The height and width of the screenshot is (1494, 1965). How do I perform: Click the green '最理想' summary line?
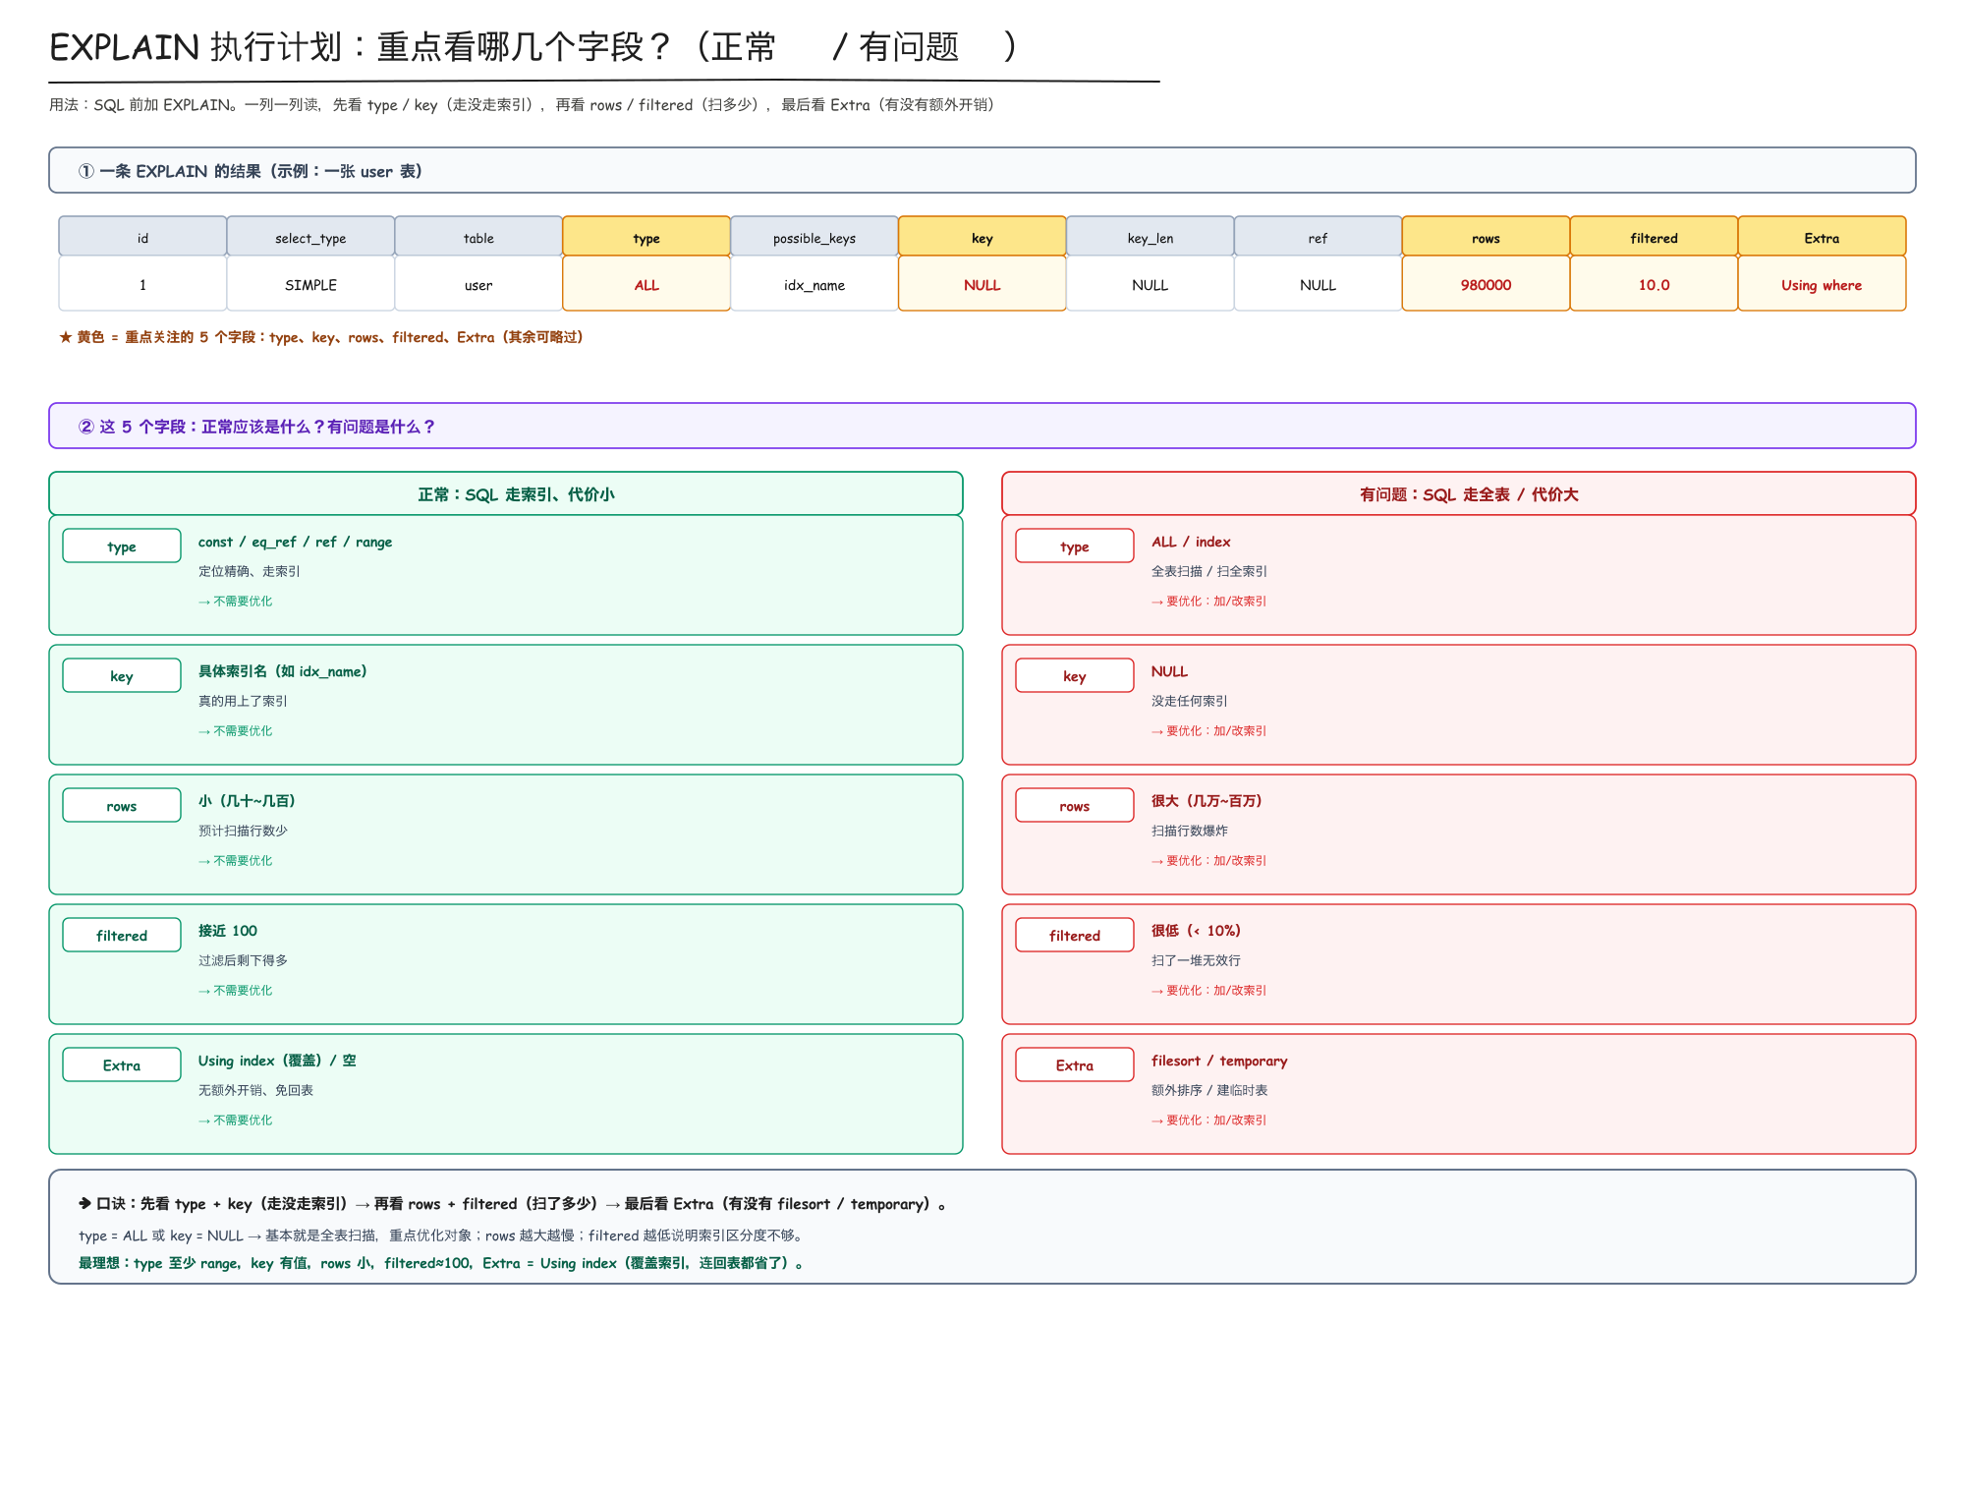point(441,1263)
